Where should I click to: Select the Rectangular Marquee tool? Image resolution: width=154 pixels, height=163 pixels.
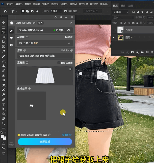click(x=4, y=27)
